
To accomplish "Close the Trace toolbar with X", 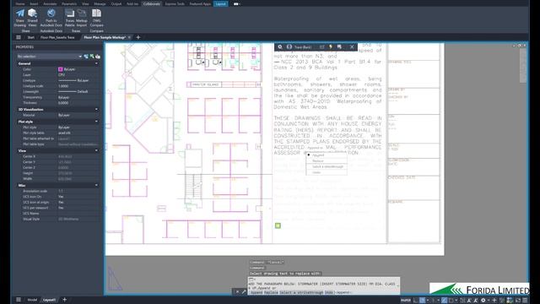I will tap(352, 47).
